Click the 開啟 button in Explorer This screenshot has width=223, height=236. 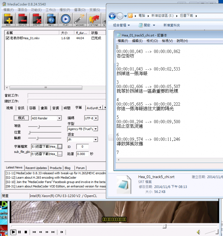(145, 25)
